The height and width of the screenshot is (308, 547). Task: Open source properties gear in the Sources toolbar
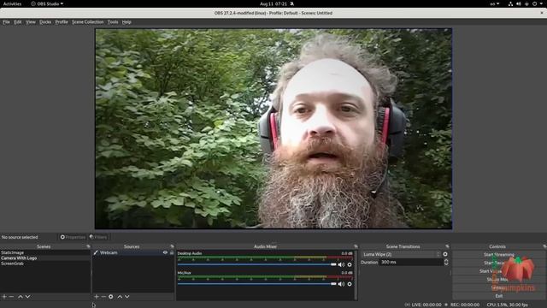110,297
